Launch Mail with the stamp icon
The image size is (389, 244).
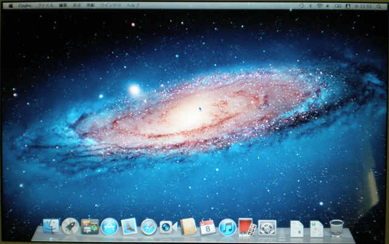point(129,226)
